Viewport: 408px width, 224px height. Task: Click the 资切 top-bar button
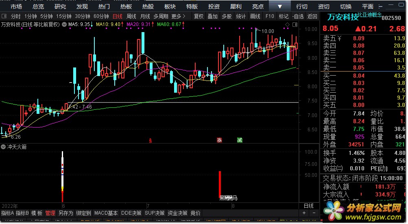coord(323,7)
